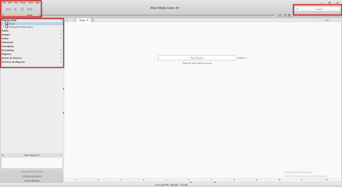Open the Player menu
342x187 pixels.
[23, 3]
